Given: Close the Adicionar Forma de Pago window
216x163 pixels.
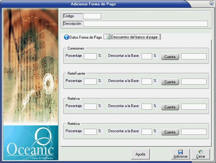Looking at the screenshot, I should click(211, 4).
